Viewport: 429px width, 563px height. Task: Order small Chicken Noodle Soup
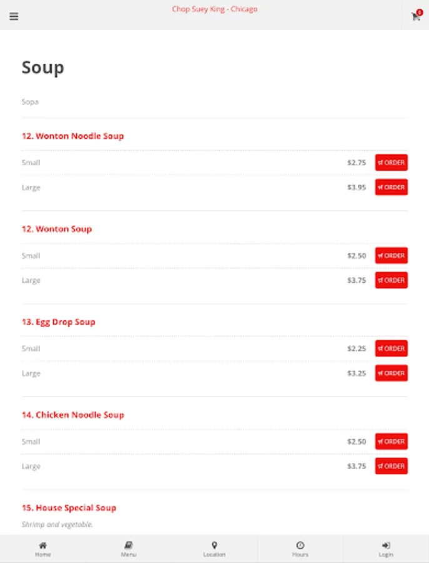392,442
